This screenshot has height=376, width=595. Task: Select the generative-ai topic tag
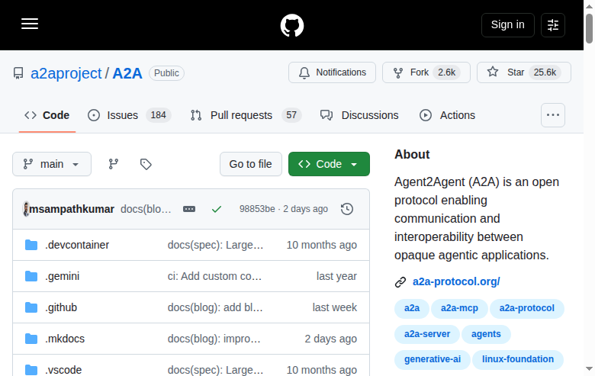coord(433,359)
